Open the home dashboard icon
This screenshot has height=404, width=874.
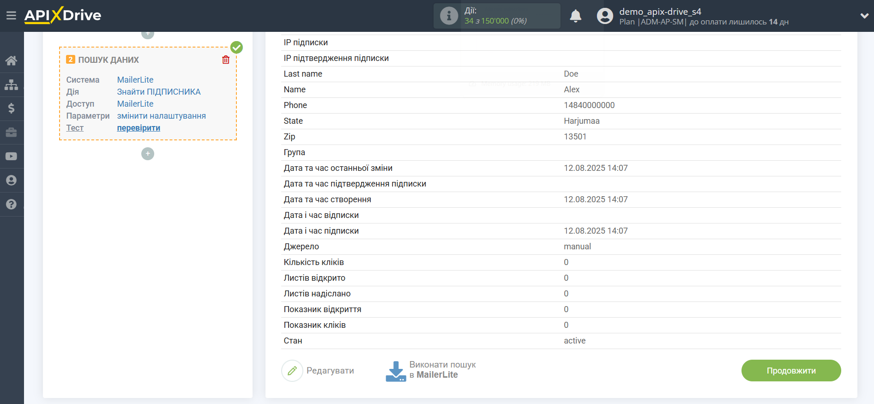pos(12,60)
